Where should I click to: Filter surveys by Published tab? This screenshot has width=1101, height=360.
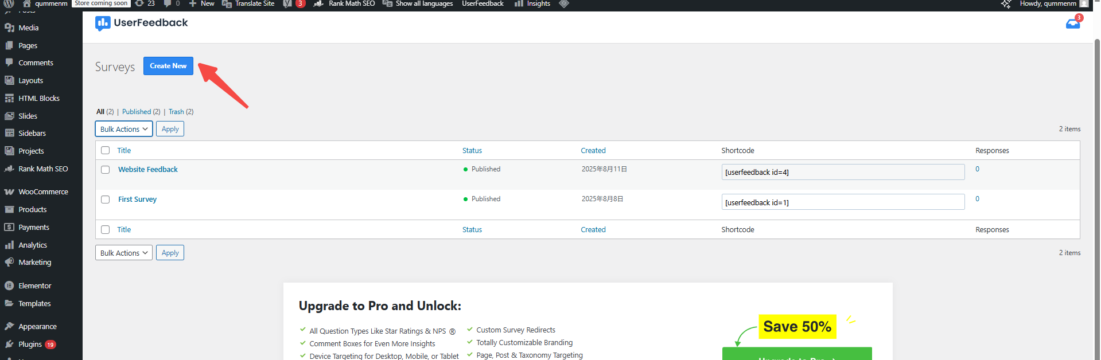pyautogui.click(x=137, y=112)
